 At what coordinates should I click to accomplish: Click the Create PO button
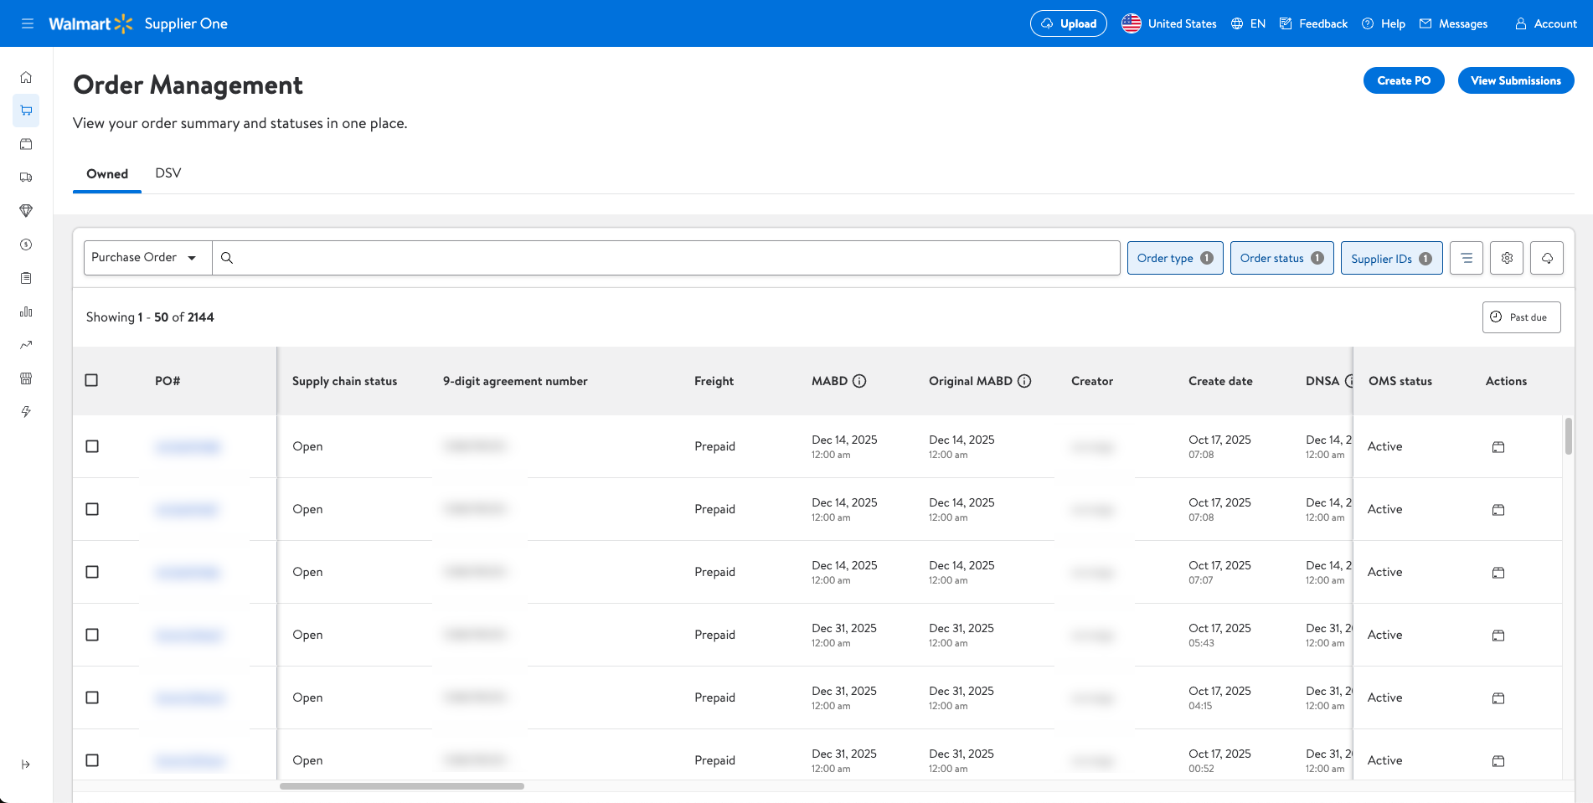click(1404, 80)
